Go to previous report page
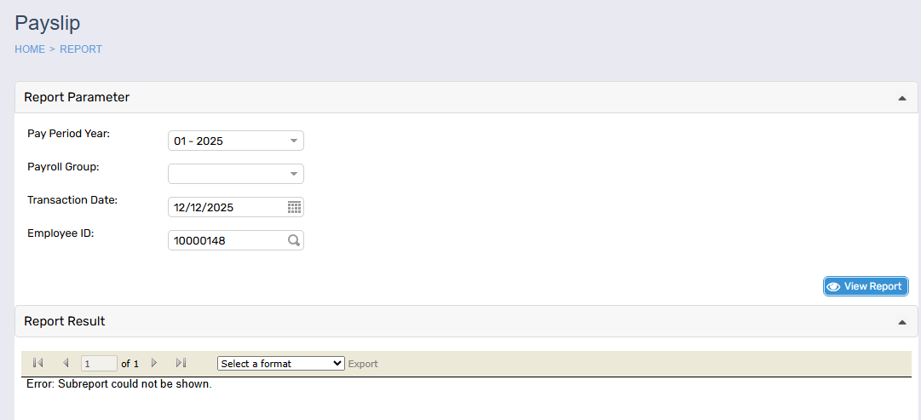The image size is (921, 420). pyautogui.click(x=66, y=363)
